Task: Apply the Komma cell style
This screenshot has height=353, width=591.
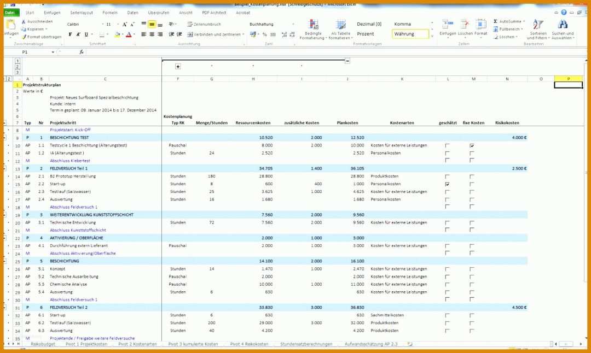Action: point(403,24)
